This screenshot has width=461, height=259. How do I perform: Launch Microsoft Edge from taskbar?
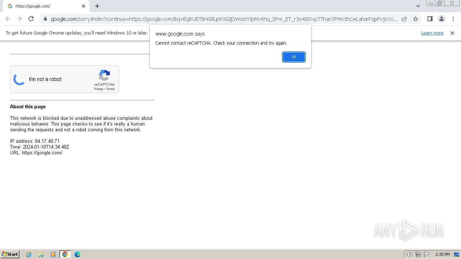[x=77, y=254]
